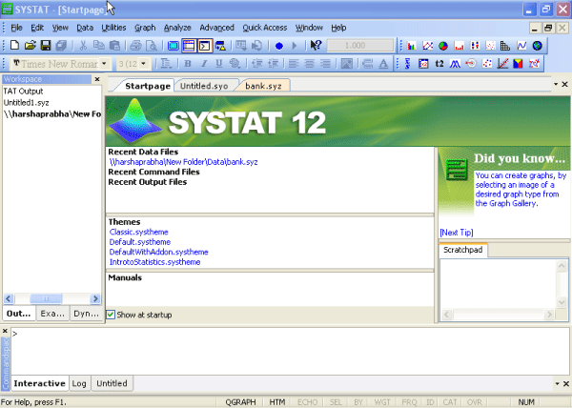Click the grid staircase graph icon

click(x=505, y=46)
